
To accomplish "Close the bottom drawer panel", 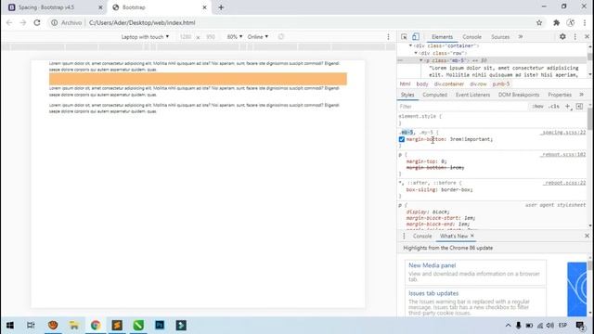I will 587,236.
